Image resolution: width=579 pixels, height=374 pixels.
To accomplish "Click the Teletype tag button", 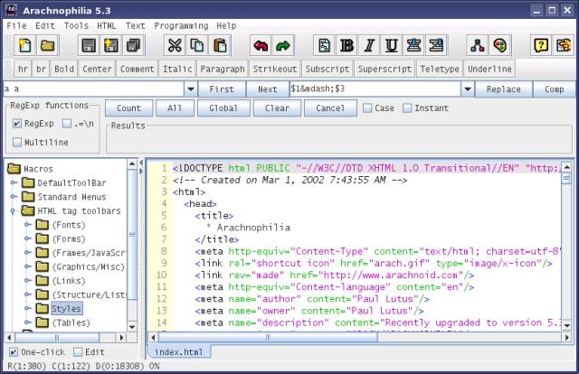I will [440, 69].
